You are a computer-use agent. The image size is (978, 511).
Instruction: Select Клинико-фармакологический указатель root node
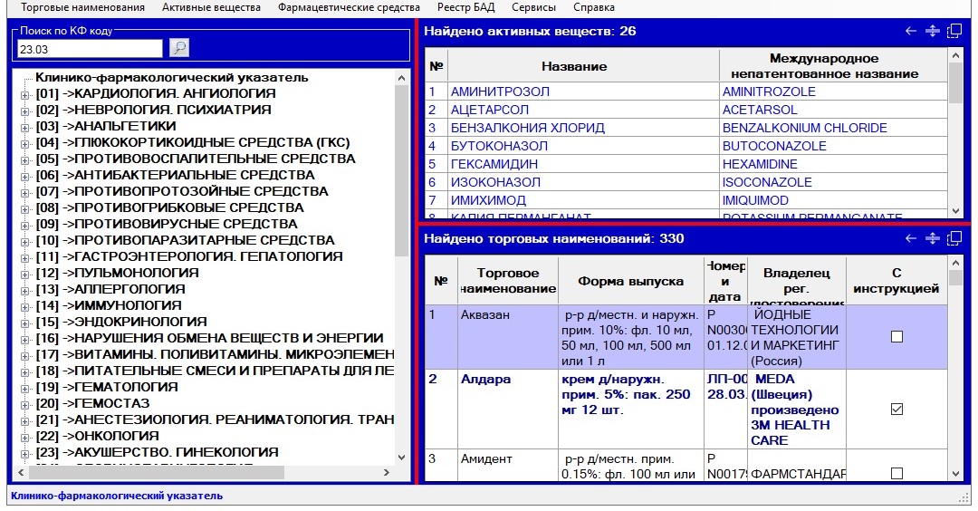[171, 78]
